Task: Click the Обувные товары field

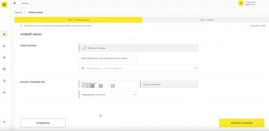Action: point(138,48)
